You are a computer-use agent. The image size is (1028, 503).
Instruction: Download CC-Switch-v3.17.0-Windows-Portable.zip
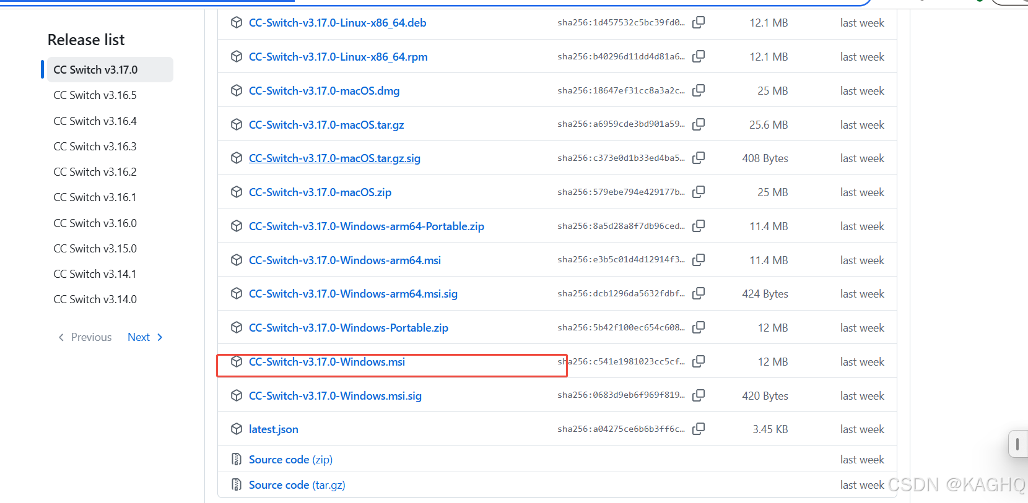click(349, 328)
